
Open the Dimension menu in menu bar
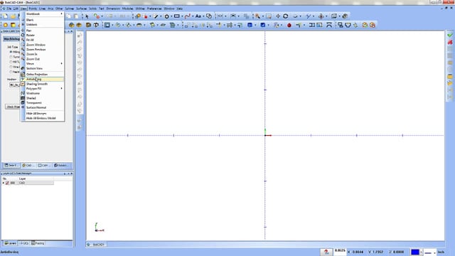point(113,9)
